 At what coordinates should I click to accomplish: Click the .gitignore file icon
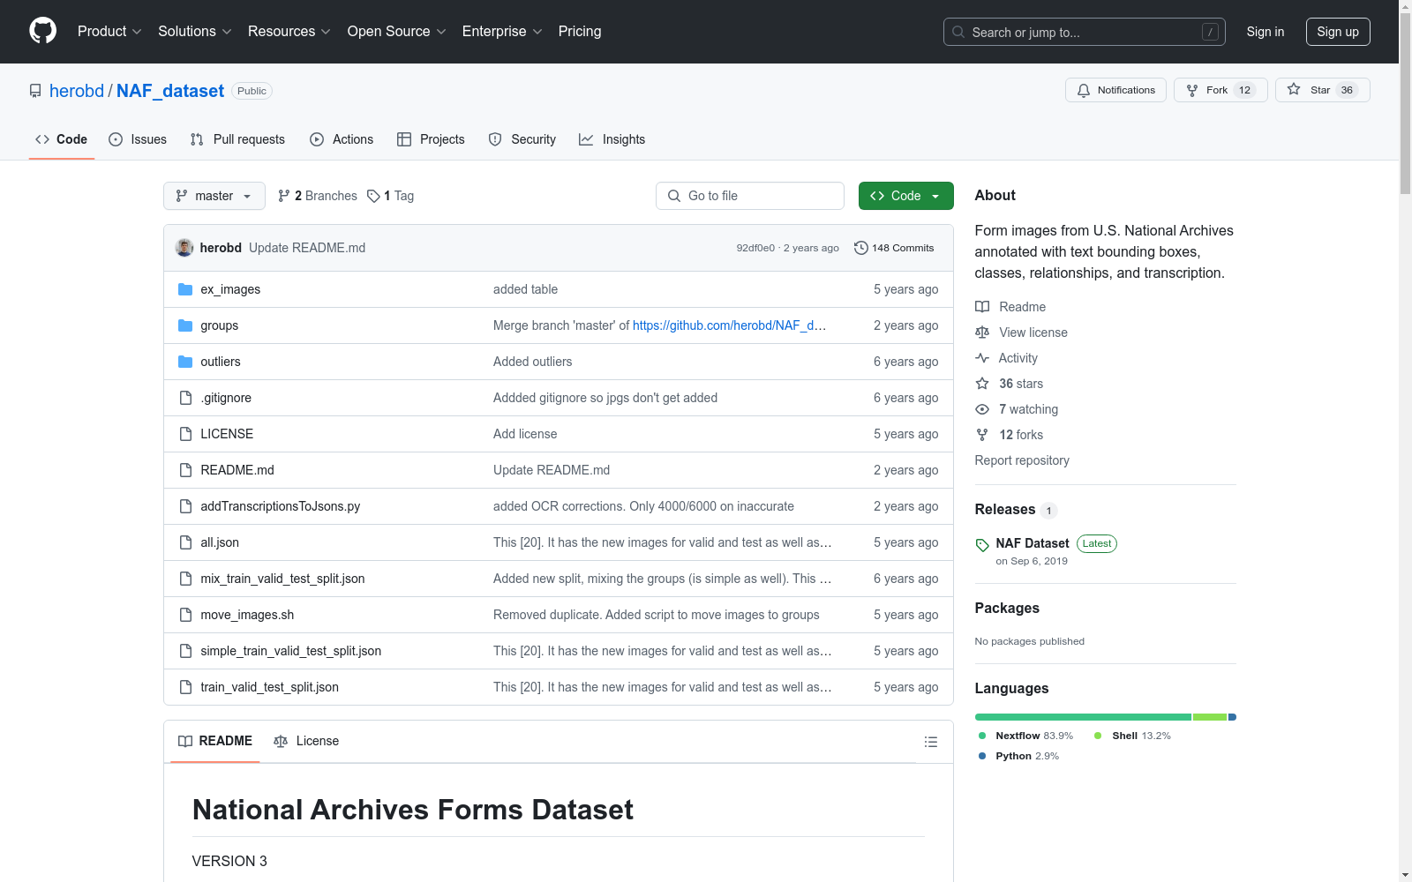click(185, 398)
